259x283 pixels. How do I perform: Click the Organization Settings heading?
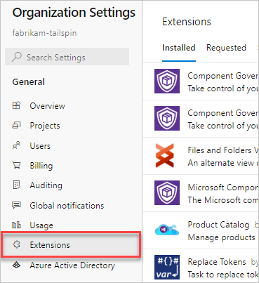point(74,13)
